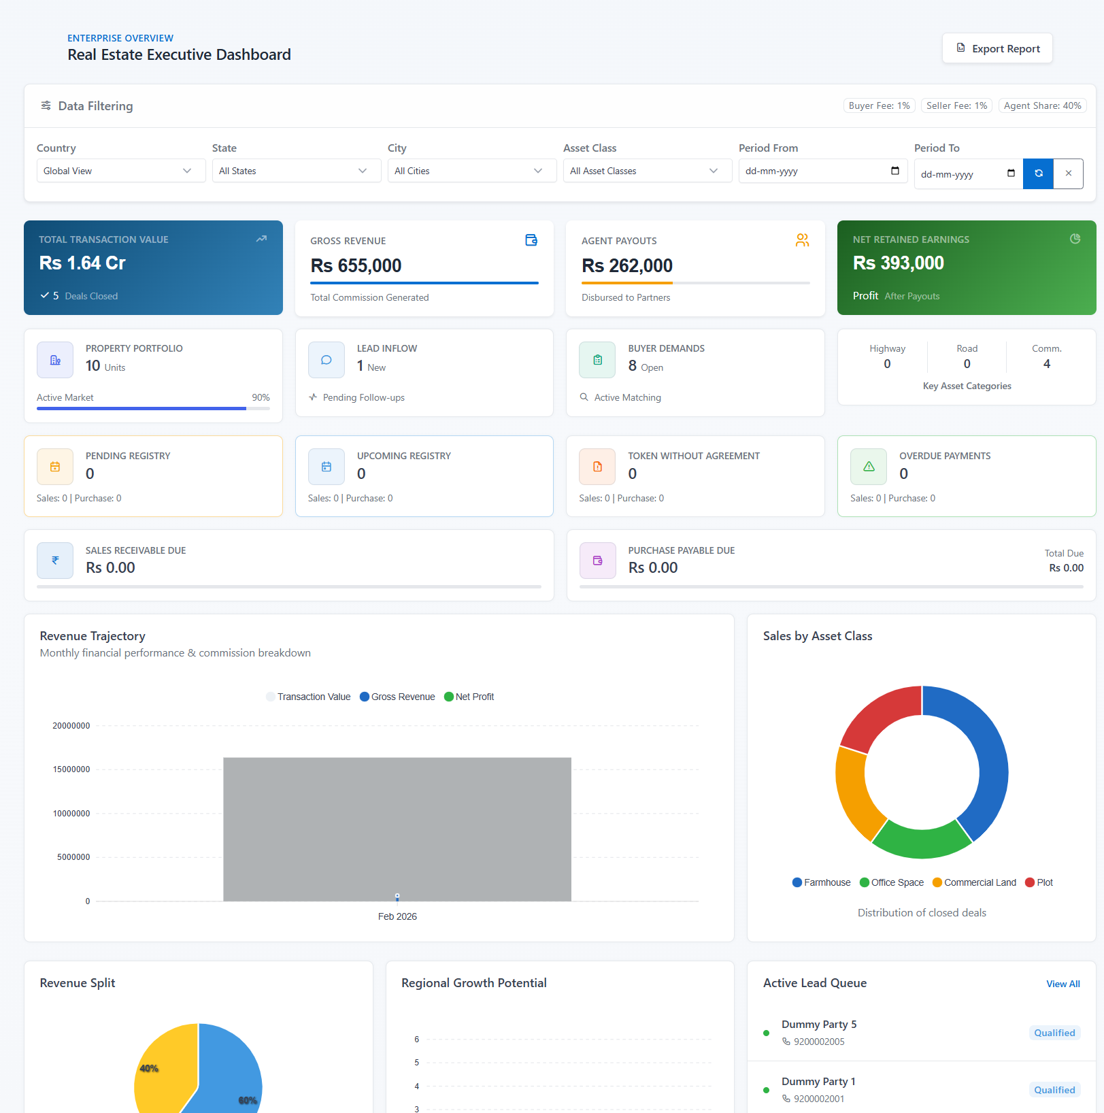The image size is (1104, 1113).
Task: Click the green Office Space donut segment
Action: coord(922,844)
